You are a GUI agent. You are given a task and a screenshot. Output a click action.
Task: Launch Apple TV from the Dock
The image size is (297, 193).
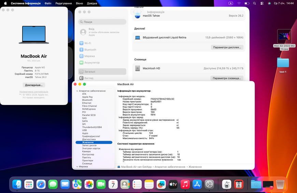pos(173,184)
